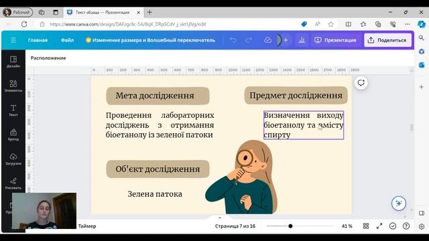Viewport: 429px width, 241px height.
Task: Open a new browser tab
Action: pos(149,12)
